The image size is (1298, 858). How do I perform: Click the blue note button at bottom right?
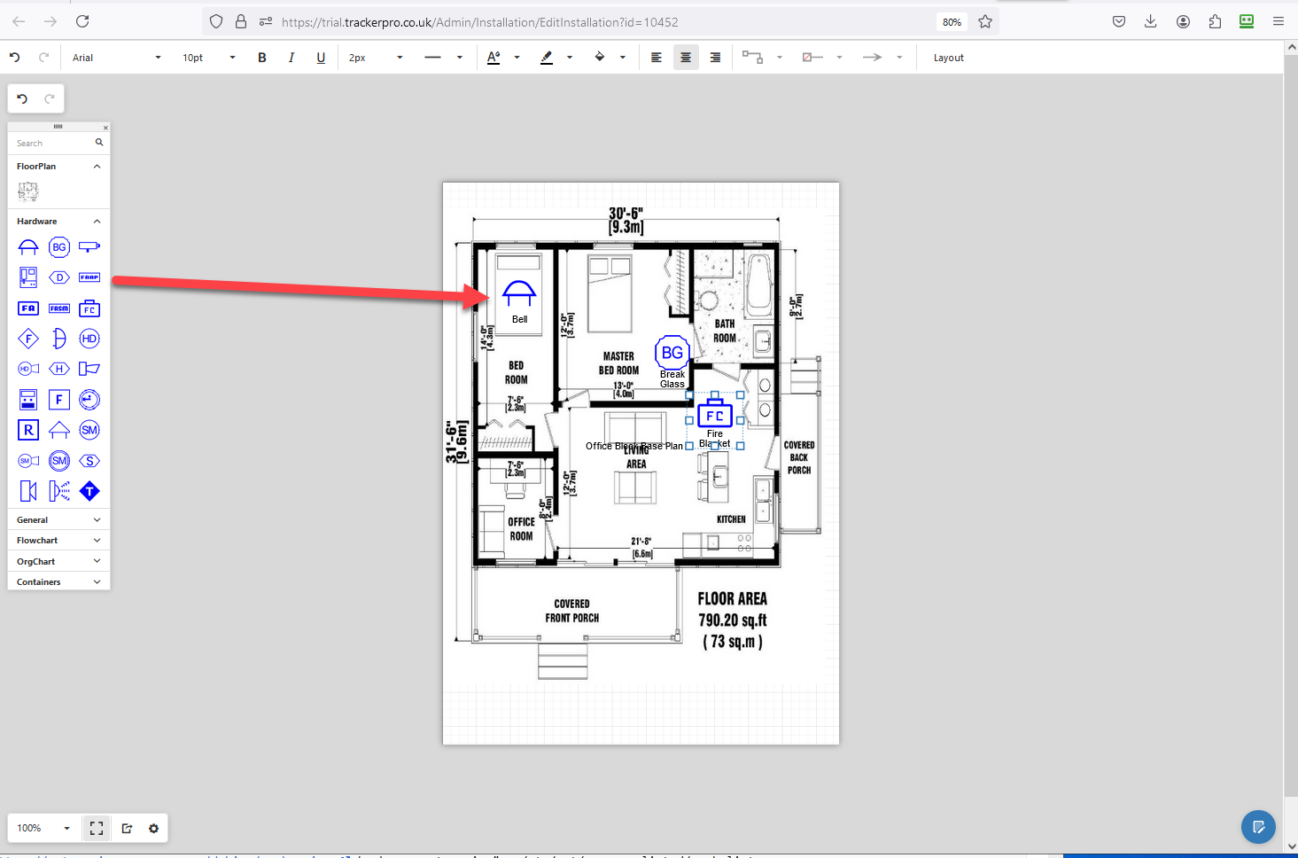pyautogui.click(x=1258, y=828)
